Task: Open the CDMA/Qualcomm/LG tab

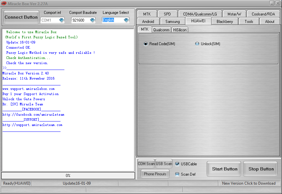Action: (200, 14)
